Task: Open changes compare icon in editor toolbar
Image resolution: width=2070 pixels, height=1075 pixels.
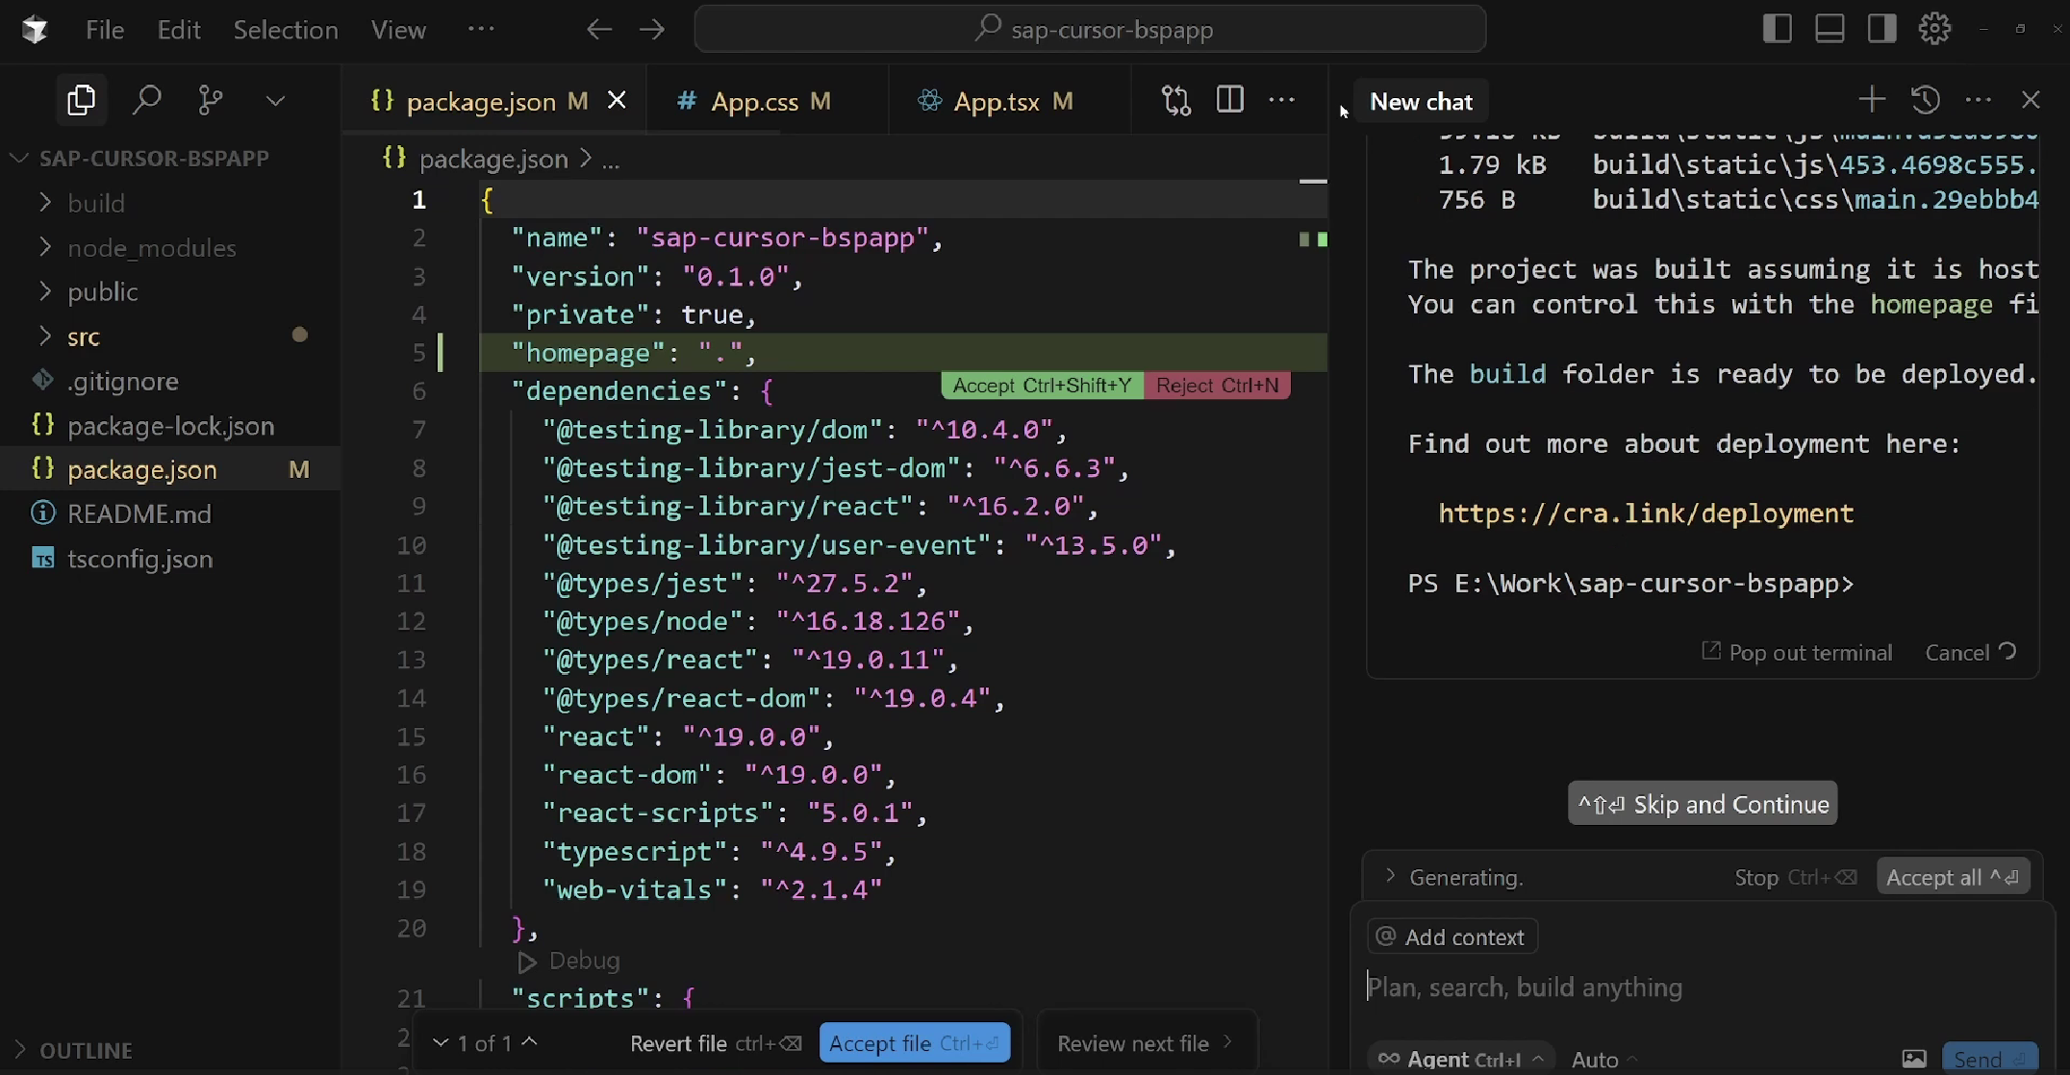Action: click(1176, 100)
